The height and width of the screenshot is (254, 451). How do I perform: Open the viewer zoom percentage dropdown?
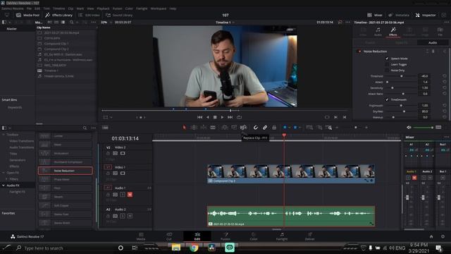(x=106, y=22)
